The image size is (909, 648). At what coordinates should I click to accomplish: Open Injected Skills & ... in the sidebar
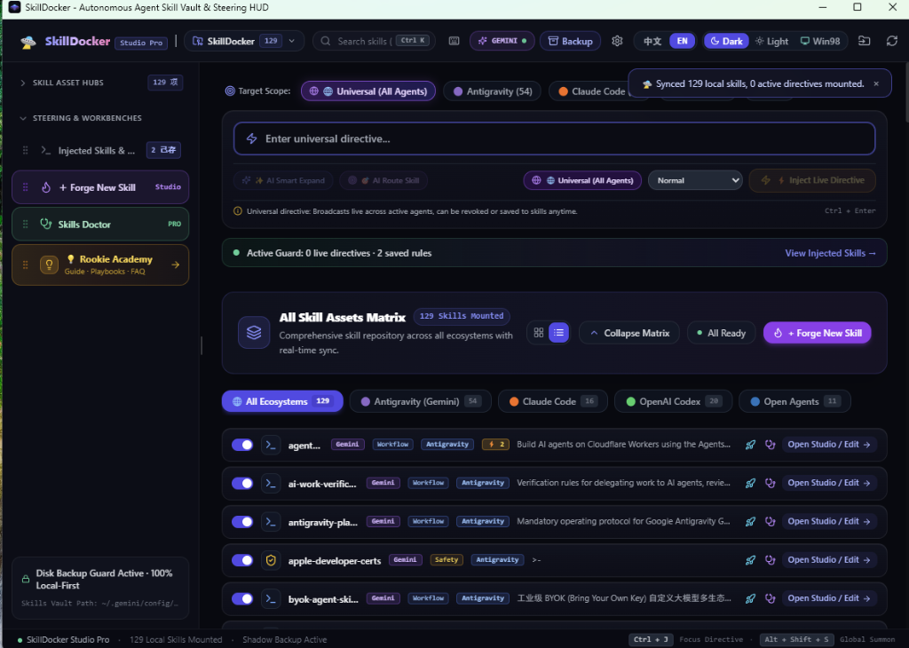pos(100,150)
